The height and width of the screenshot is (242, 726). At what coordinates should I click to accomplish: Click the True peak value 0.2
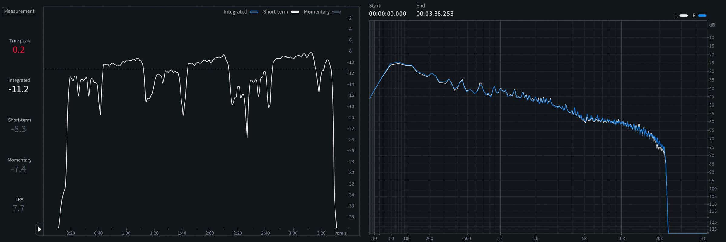click(x=19, y=50)
